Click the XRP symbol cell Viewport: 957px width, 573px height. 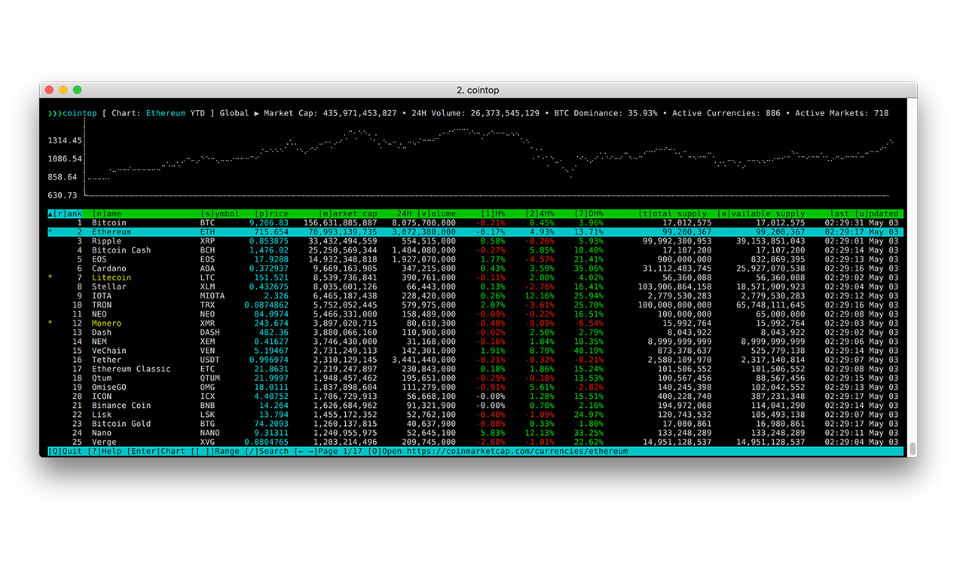point(208,241)
